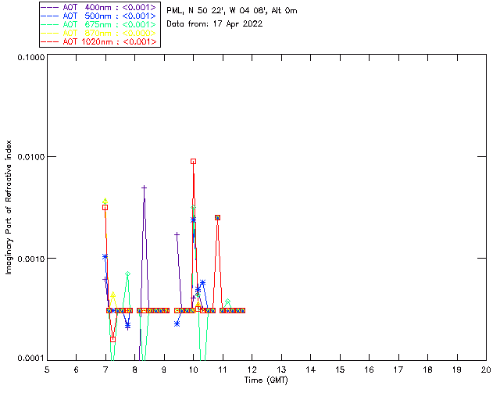The width and height of the screenshot is (500, 400).
Task: Click the x-axis label 5
Action: pyautogui.click(x=47, y=370)
